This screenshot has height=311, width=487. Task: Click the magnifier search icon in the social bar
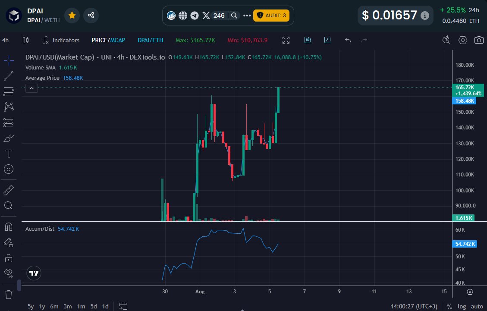pos(235,15)
